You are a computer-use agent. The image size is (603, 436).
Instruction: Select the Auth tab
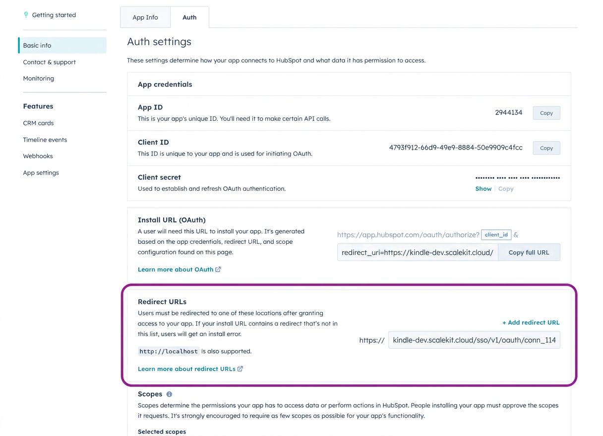[x=189, y=17]
